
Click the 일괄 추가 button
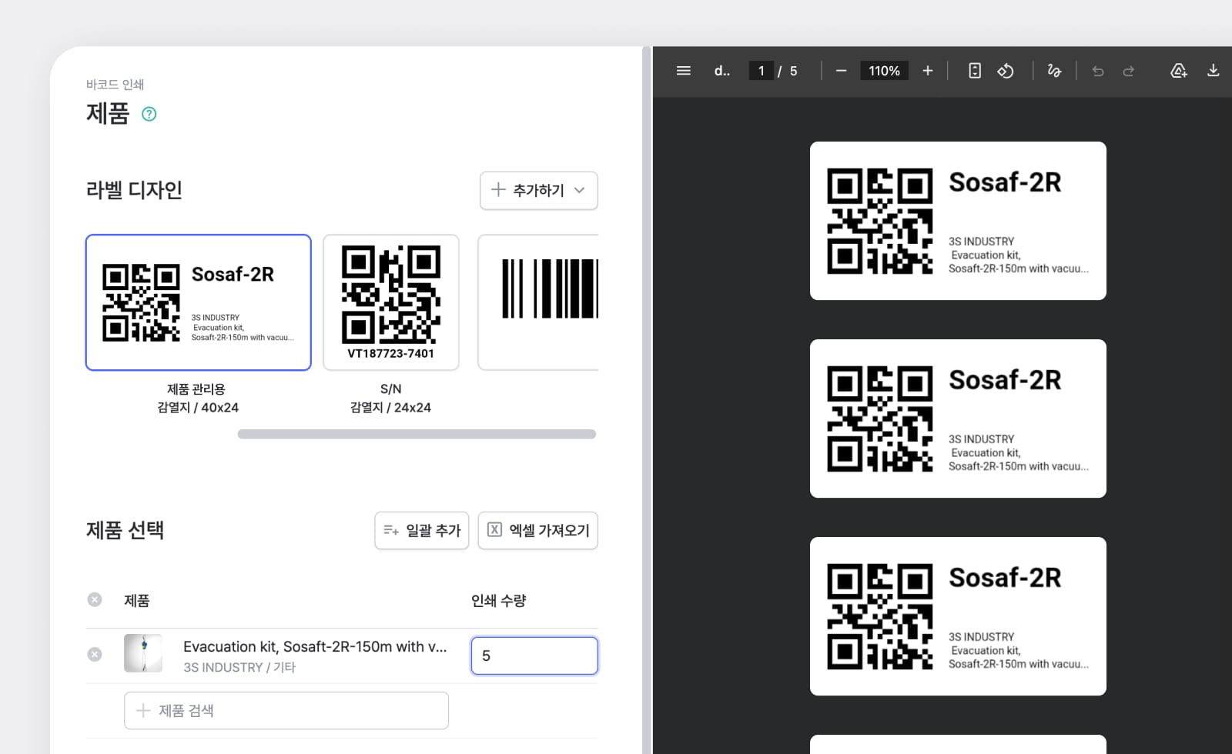(422, 530)
